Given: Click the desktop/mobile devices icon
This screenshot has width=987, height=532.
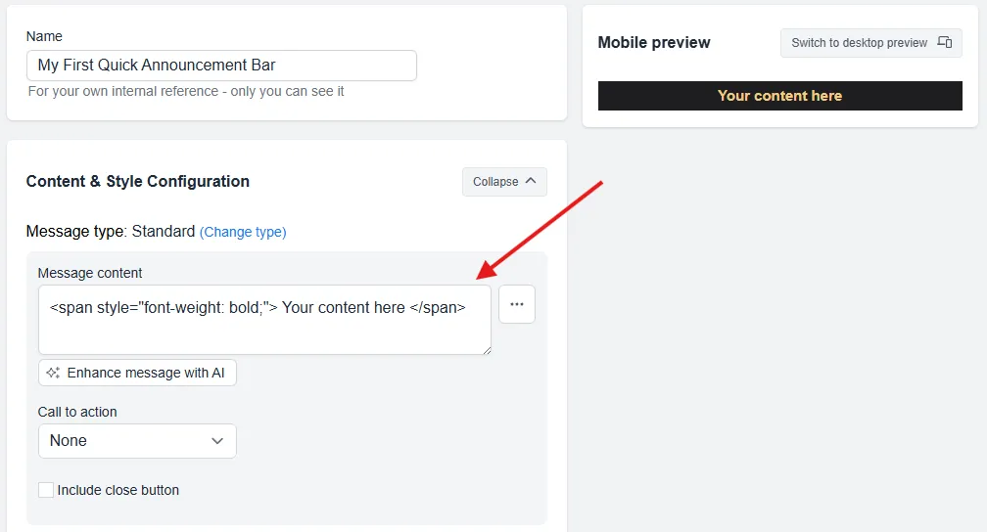Looking at the screenshot, I should pyautogui.click(x=944, y=43).
